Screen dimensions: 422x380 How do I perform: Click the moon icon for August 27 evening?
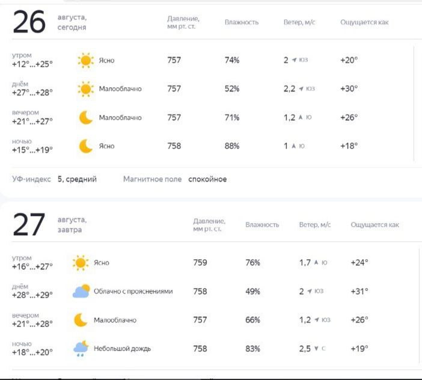click(81, 320)
